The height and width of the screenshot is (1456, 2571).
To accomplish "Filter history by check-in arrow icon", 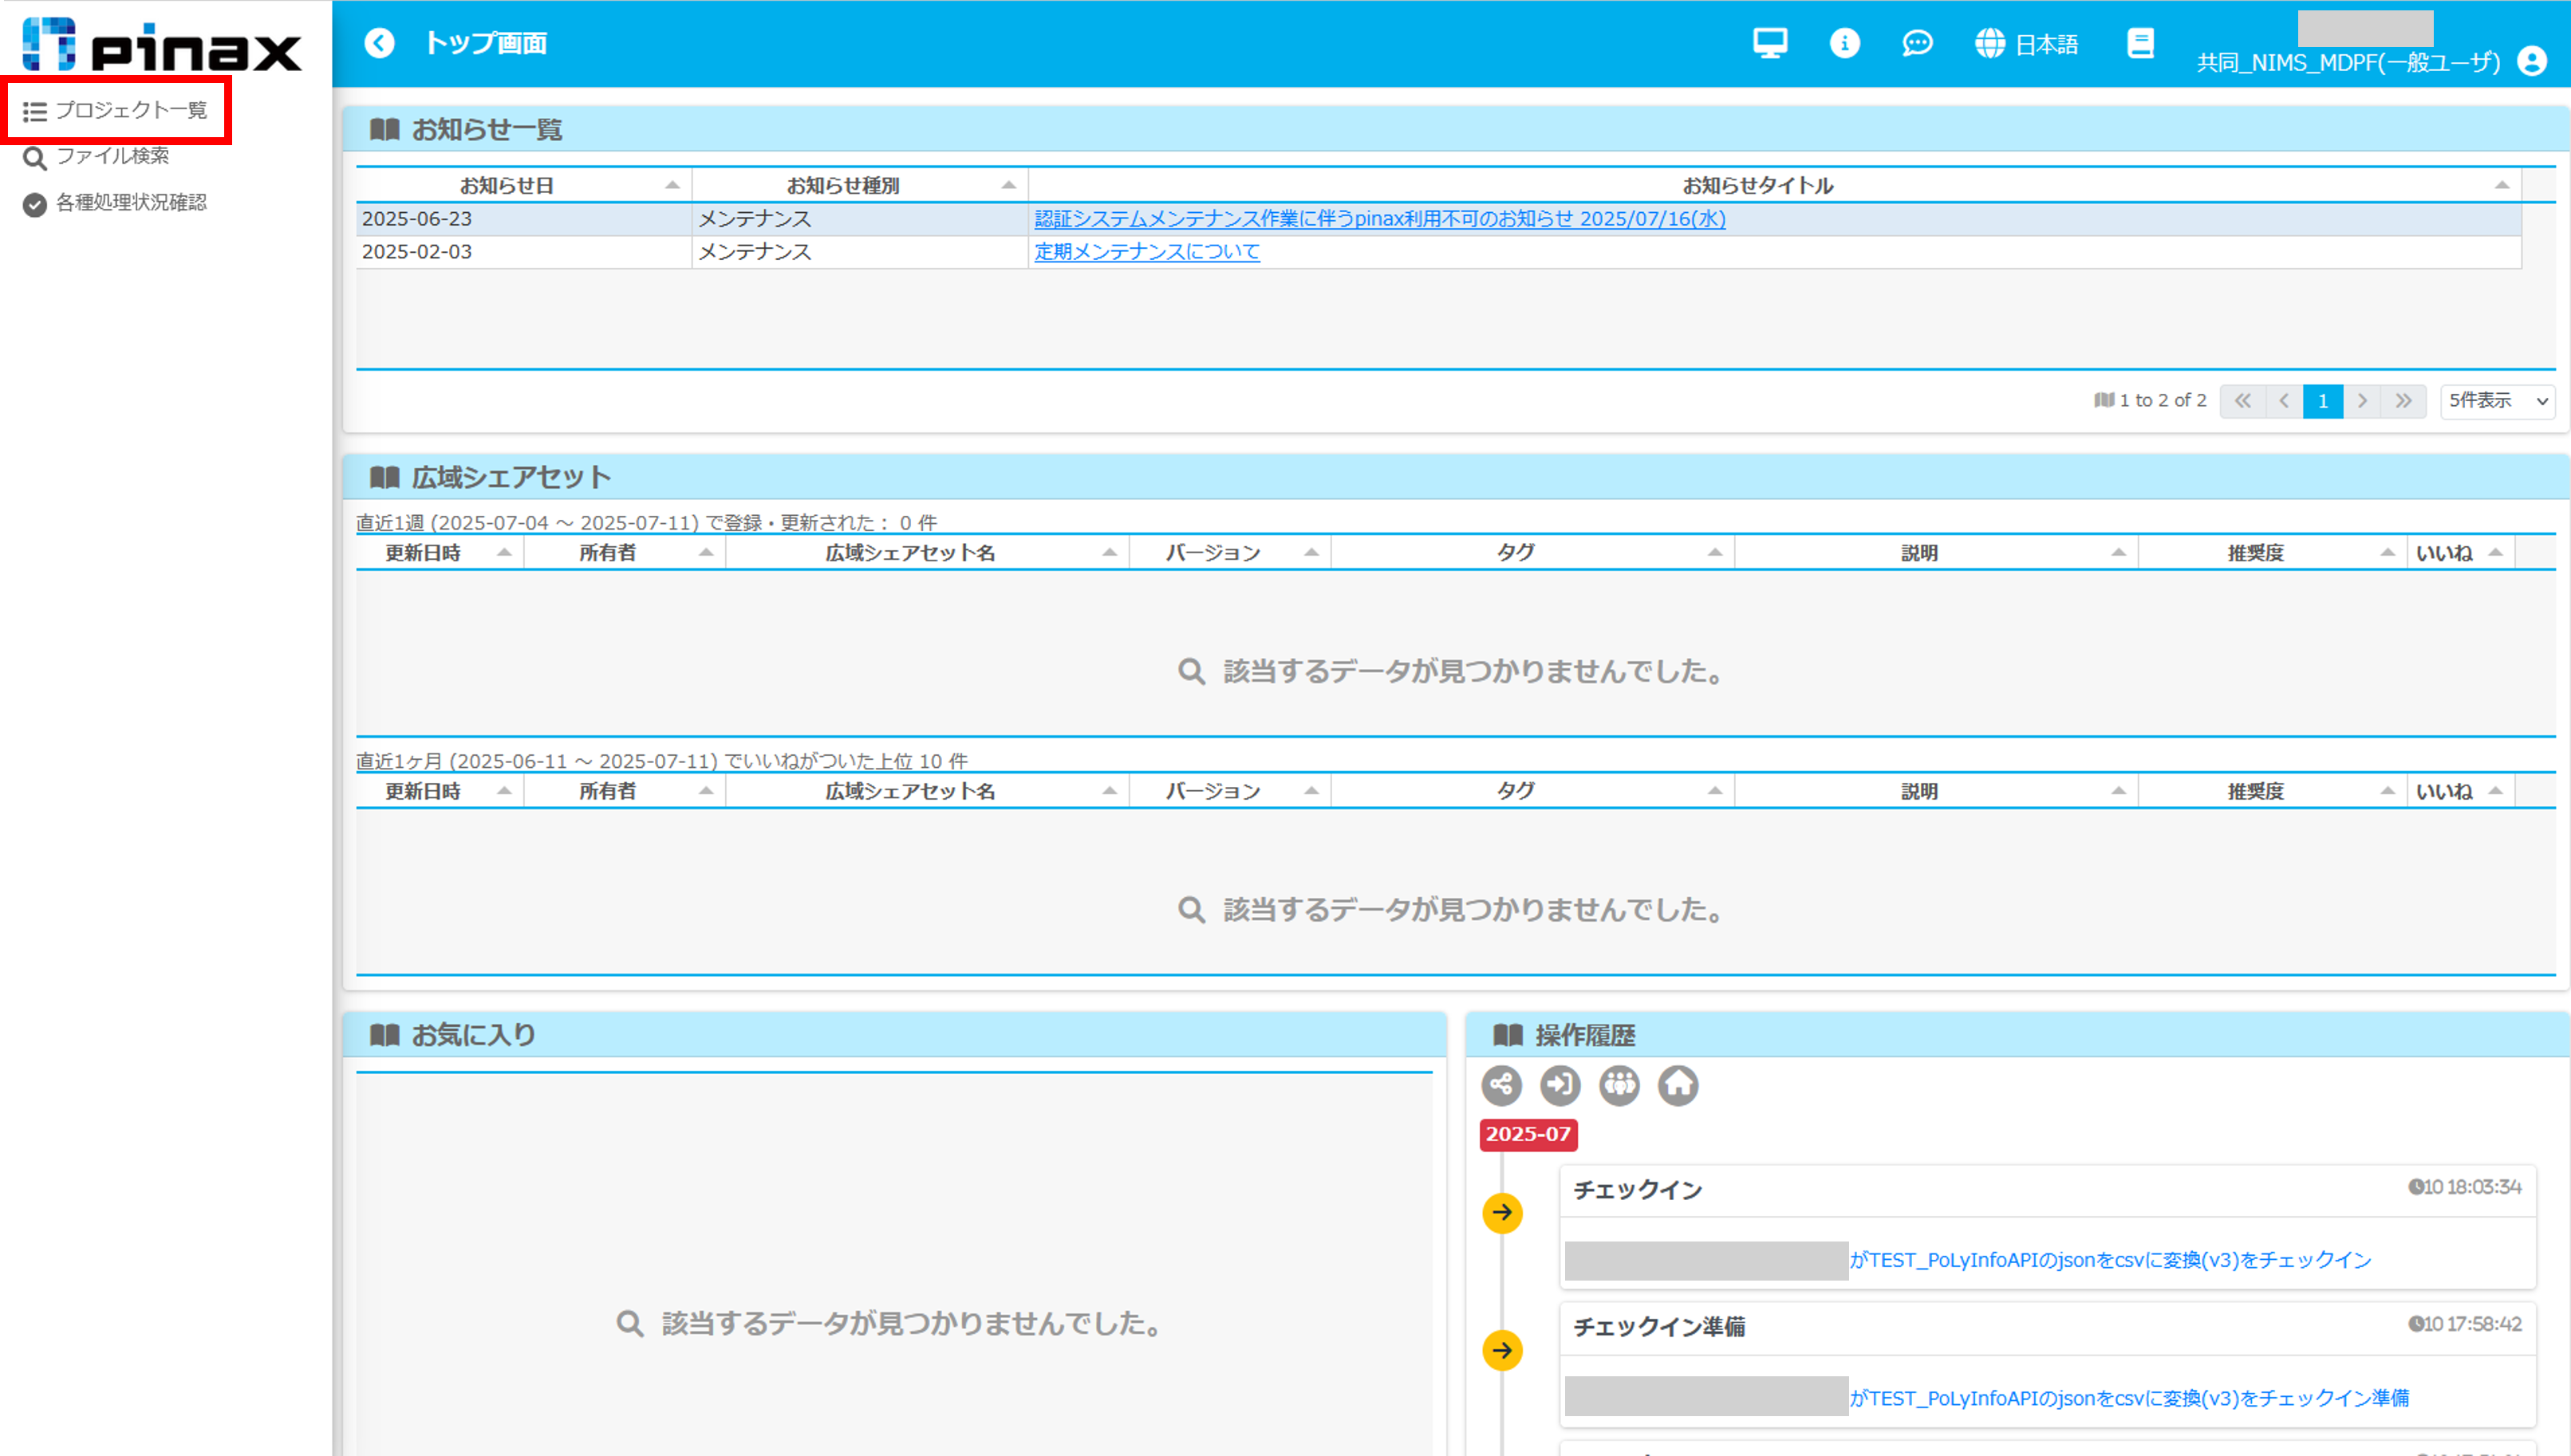I will (1560, 1085).
